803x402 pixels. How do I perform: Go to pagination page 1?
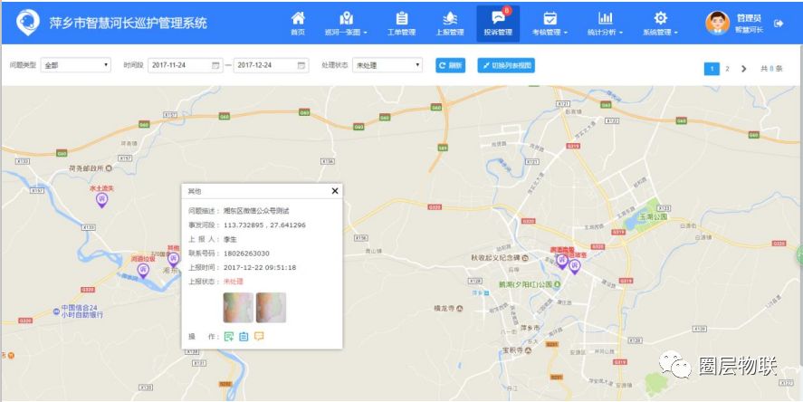coord(712,68)
